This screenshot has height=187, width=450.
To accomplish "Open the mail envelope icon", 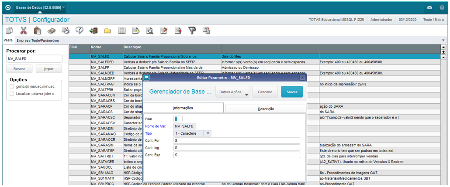I will coord(429,8).
